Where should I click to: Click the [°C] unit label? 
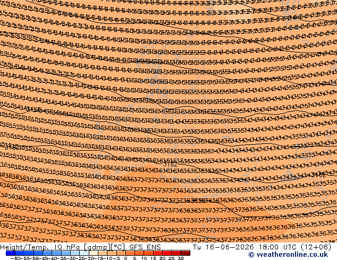coord(117,247)
